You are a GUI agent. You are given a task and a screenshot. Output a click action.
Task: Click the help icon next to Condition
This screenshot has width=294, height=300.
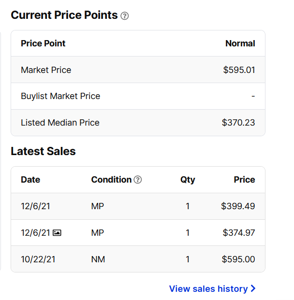tap(138, 180)
